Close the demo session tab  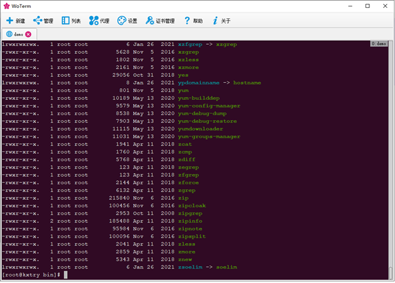click(x=28, y=34)
